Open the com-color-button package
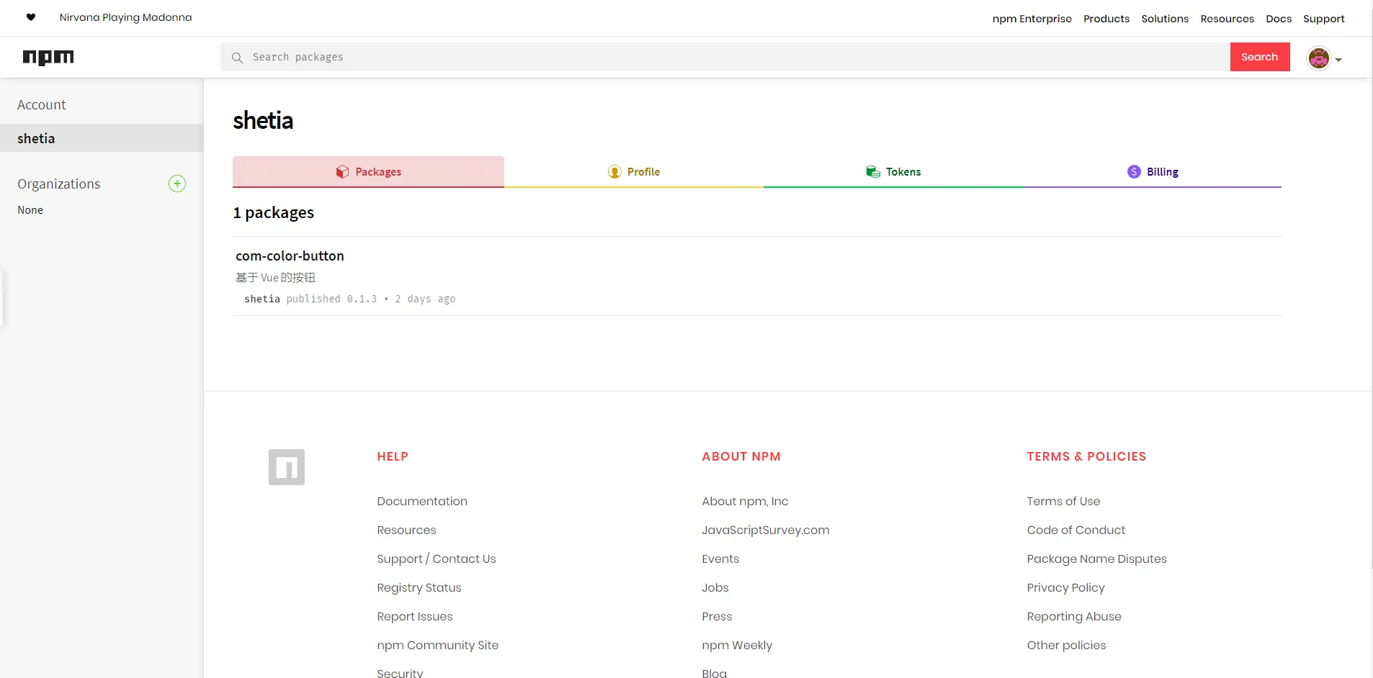Screen dimensions: 1373x678 coord(290,256)
